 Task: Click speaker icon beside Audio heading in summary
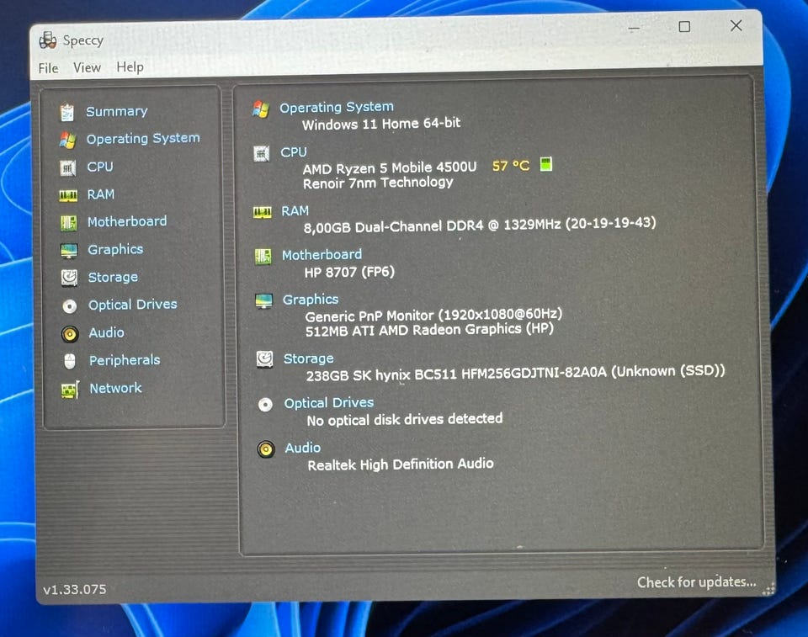tap(266, 449)
